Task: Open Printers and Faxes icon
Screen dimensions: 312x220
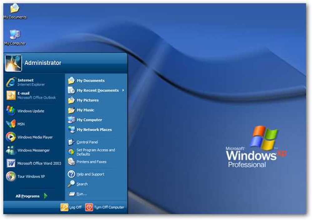Action: pos(71,162)
